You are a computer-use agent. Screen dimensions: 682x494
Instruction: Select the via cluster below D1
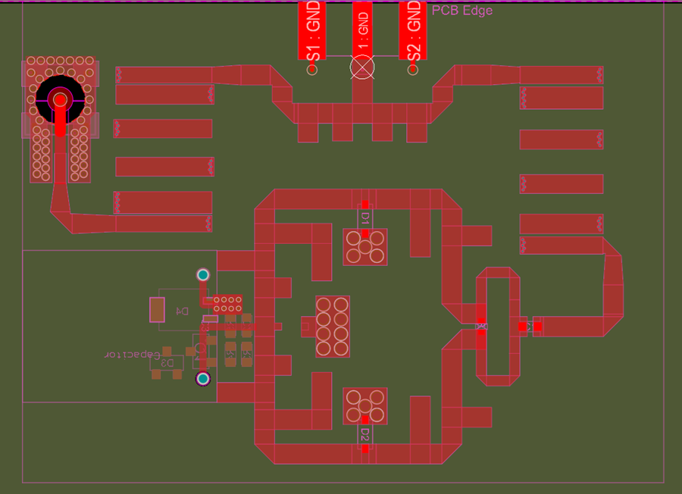click(365, 247)
